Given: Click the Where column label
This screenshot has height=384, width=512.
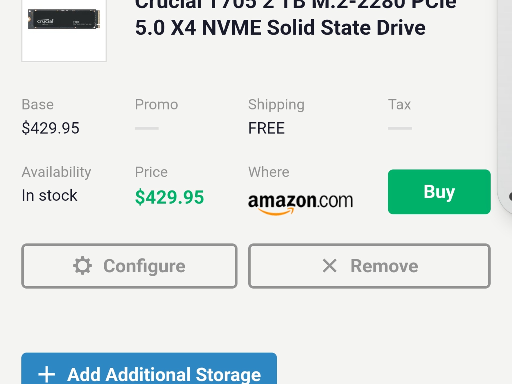Looking at the screenshot, I should (268, 172).
